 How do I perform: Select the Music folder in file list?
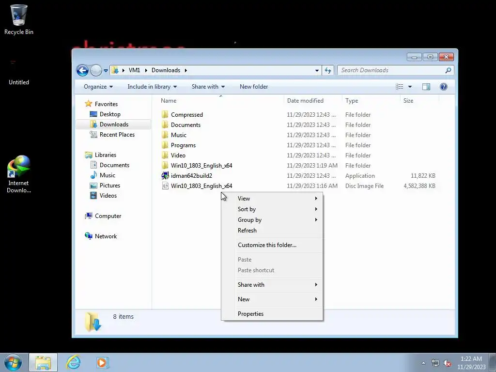click(x=178, y=135)
